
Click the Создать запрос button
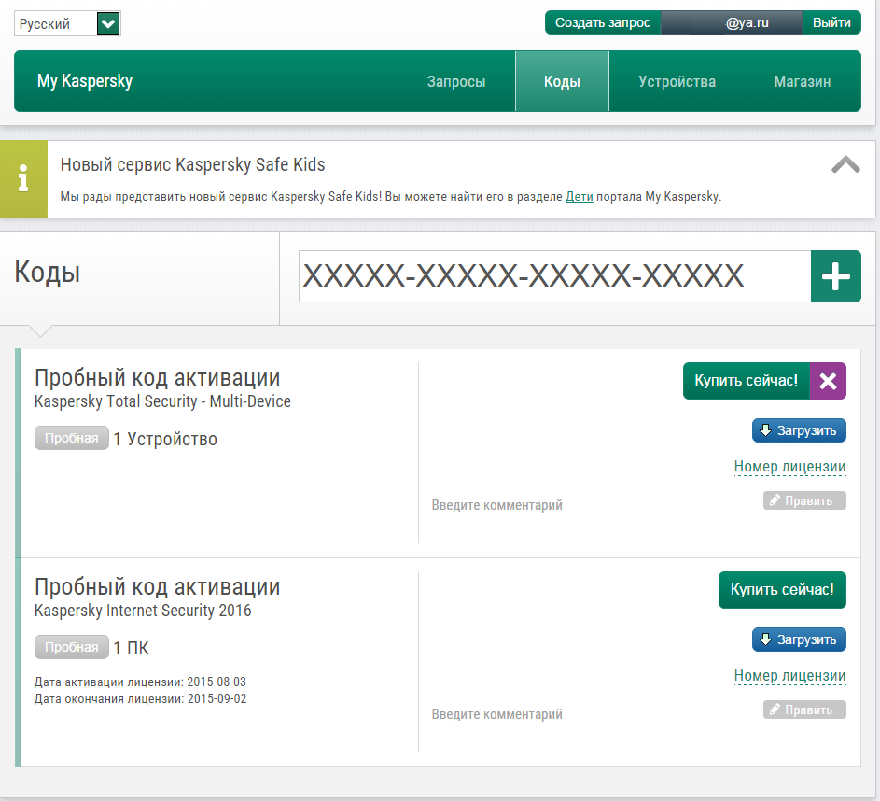[602, 22]
